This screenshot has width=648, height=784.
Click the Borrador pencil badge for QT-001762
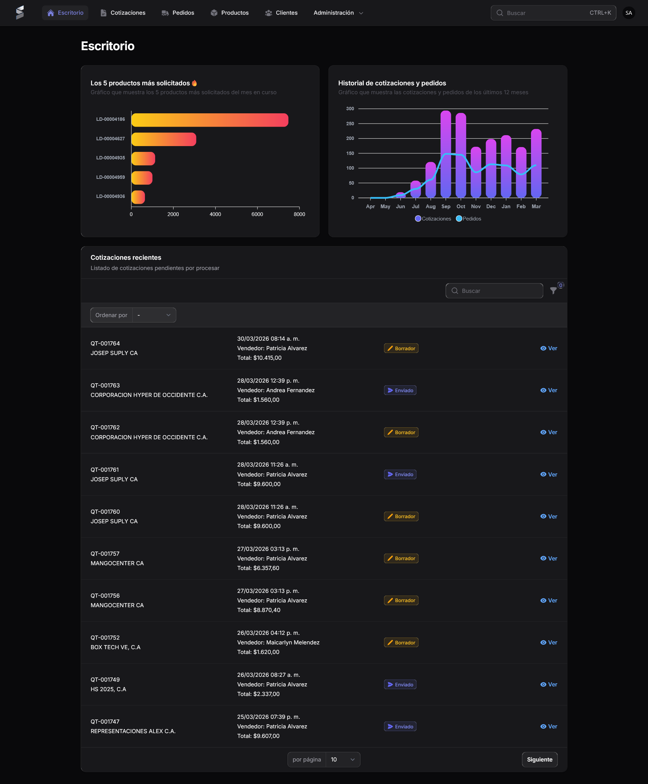click(401, 432)
